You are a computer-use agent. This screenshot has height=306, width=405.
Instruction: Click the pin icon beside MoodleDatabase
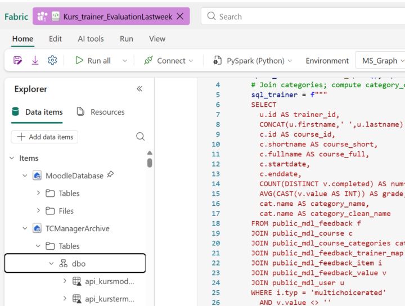110,175
